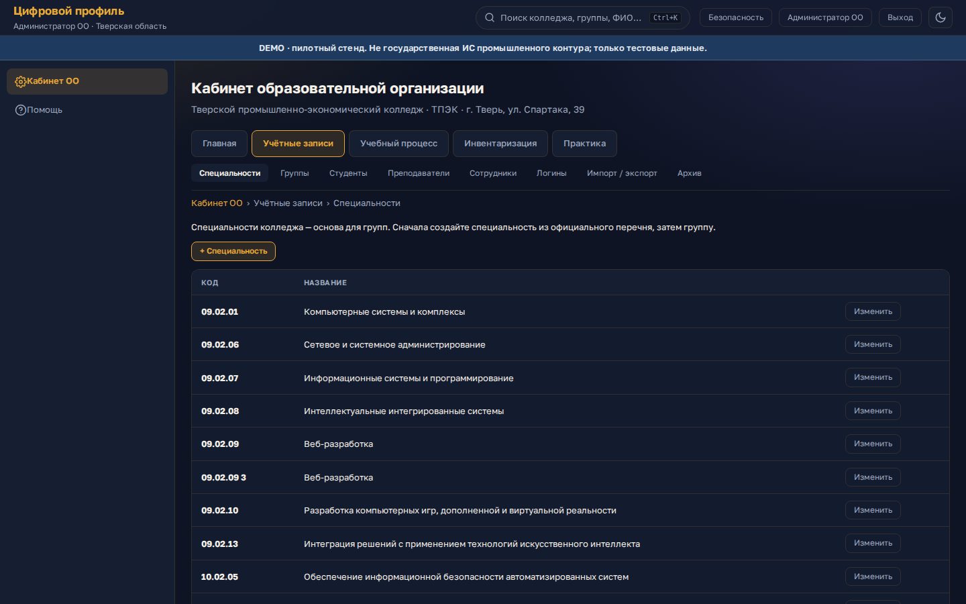This screenshot has width=966, height=604.
Task: Click the КОД column header
Action: click(209, 283)
